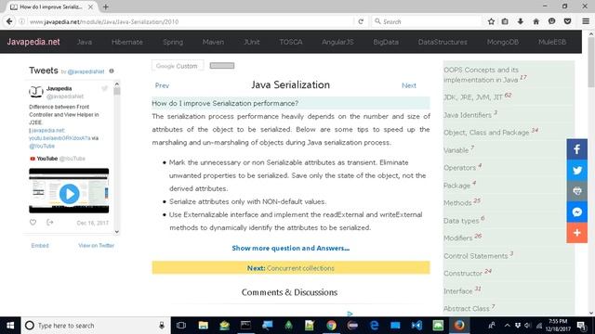The width and height of the screenshot is (595, 334).
Task: Click the browser Search box
Action: click(427, 21)
